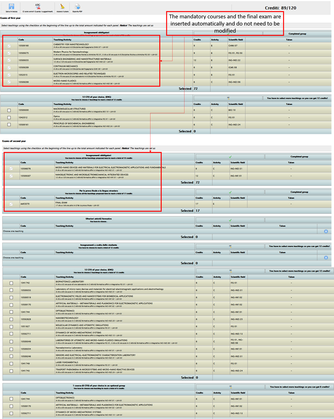The image size is (334, 419).
Task: Click the Azzera il piano broom icon
Action: pos(62,6)
